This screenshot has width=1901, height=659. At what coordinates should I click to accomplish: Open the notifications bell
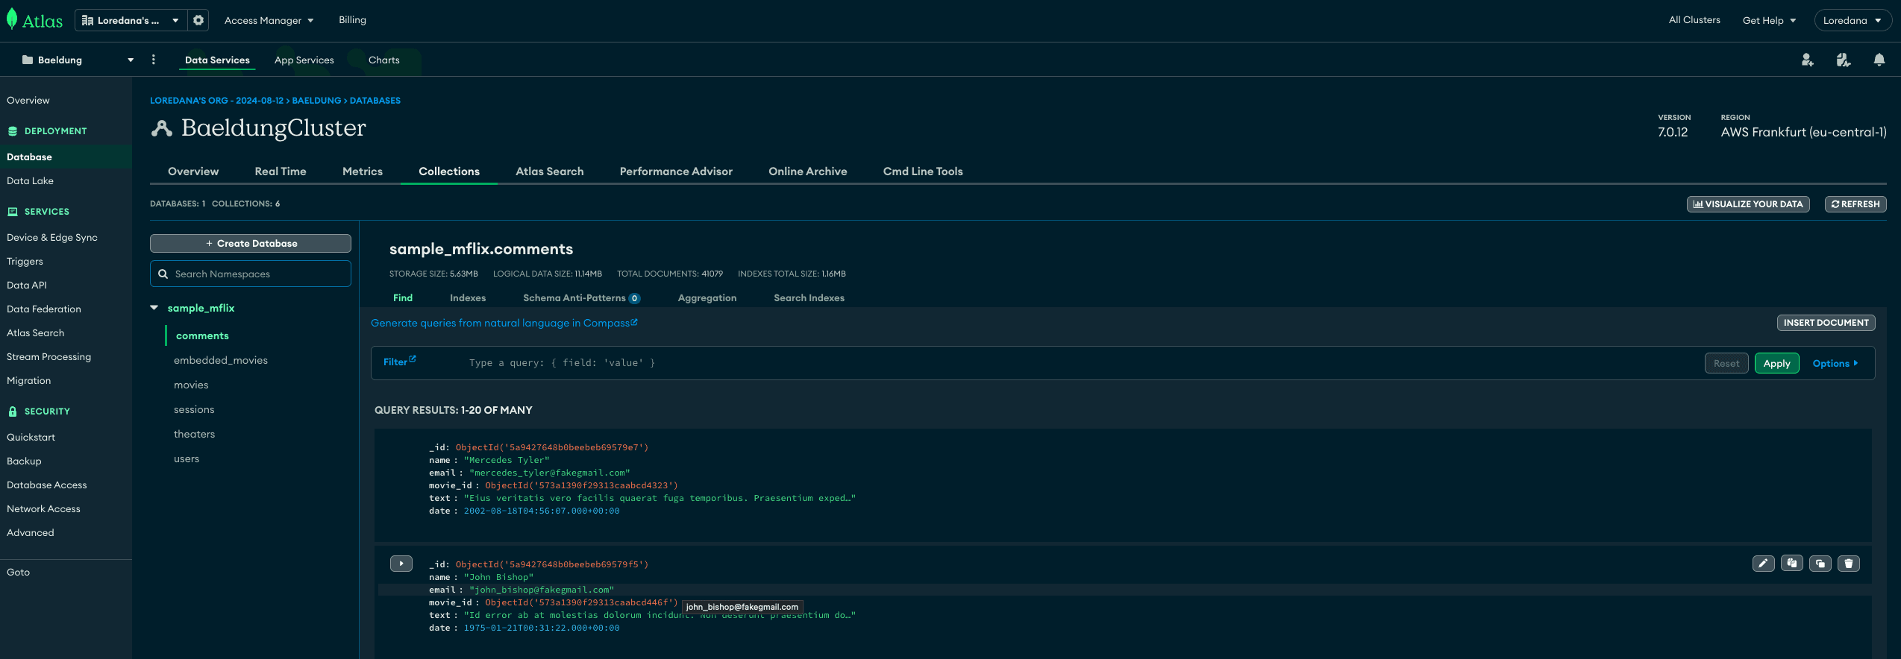pyautogui.click(x=1879, y=60)
